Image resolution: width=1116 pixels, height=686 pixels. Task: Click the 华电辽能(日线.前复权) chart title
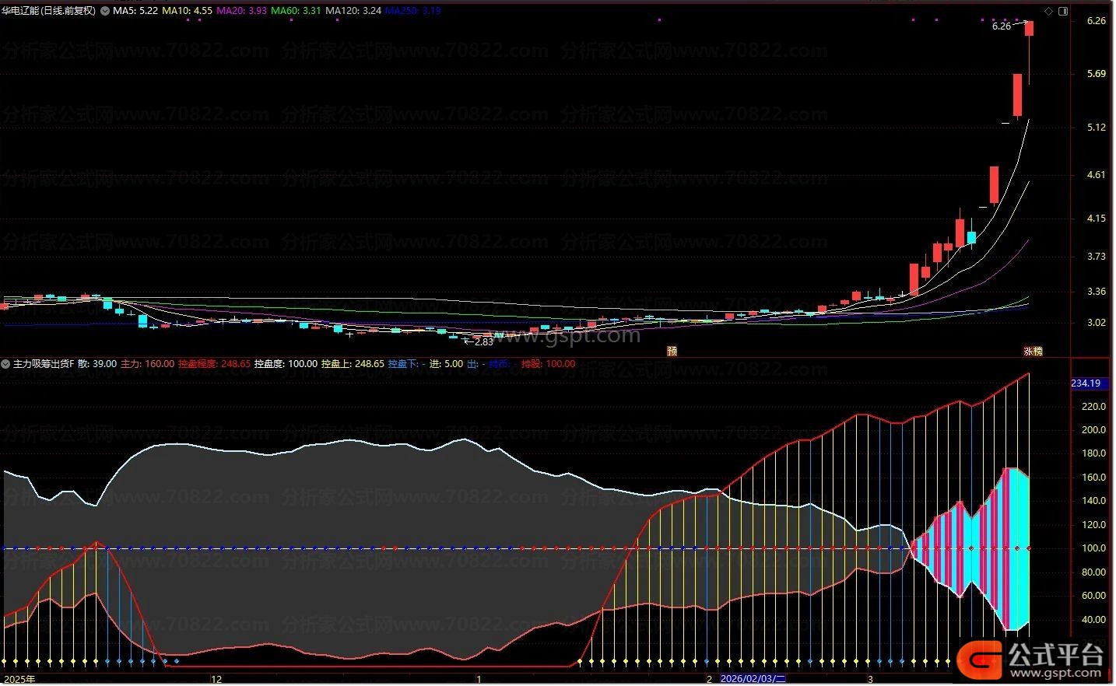[x=48, y=11]
